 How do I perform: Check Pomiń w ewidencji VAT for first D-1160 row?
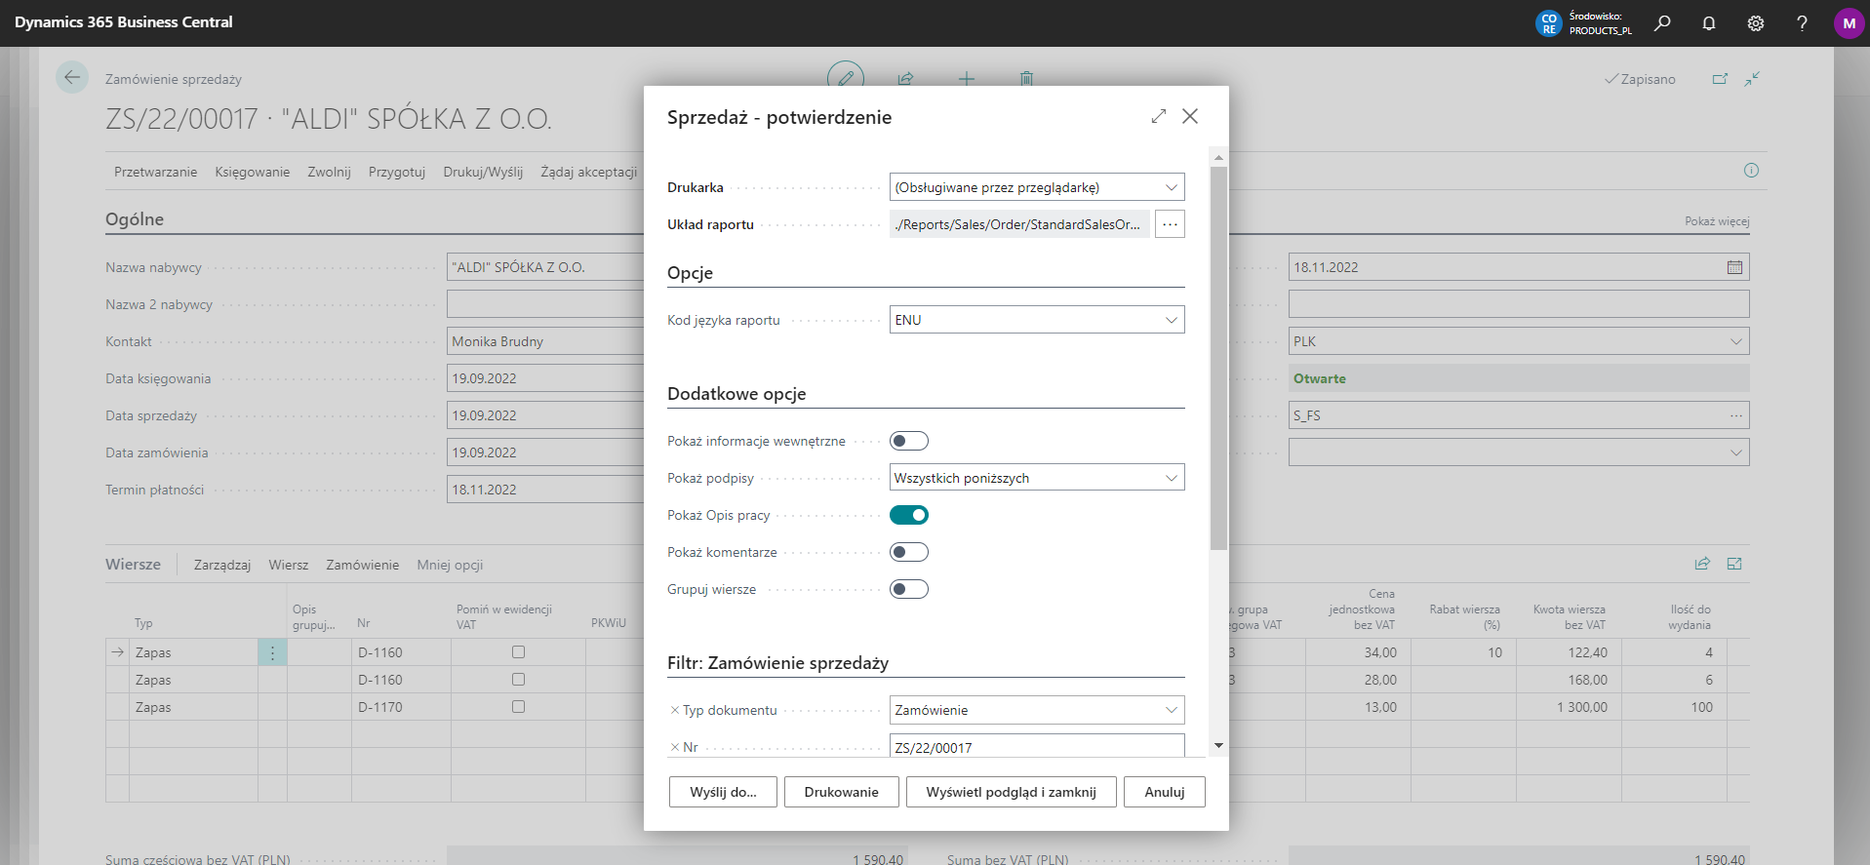tap(518, 651)
